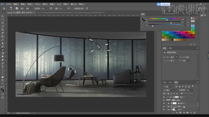Open the eraser flow slider arrow
Screen dimensions: 209x117
pyautogui.click(x=65, y=8)
